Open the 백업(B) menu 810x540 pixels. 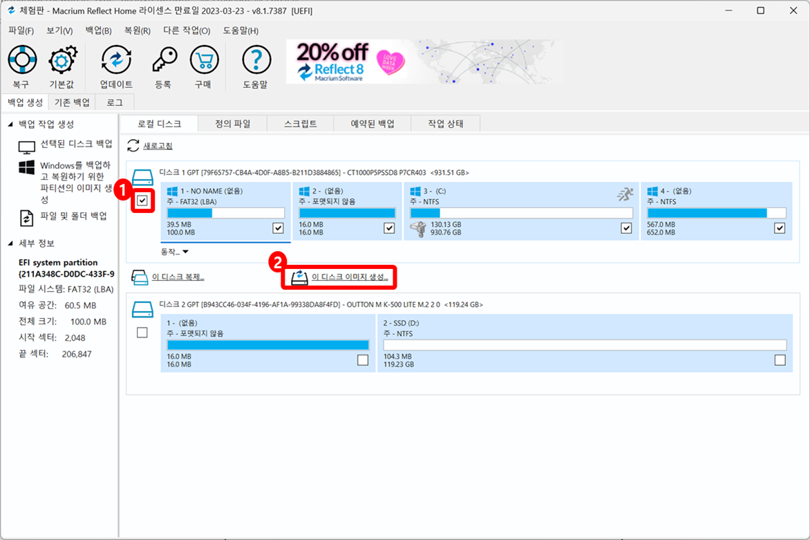[98, 30]
